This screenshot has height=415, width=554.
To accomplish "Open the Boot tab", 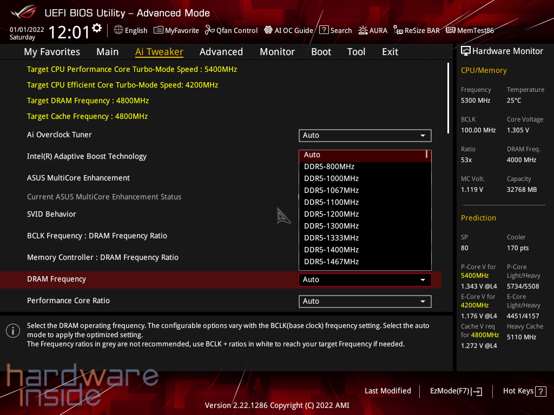I will click(321, 52).
